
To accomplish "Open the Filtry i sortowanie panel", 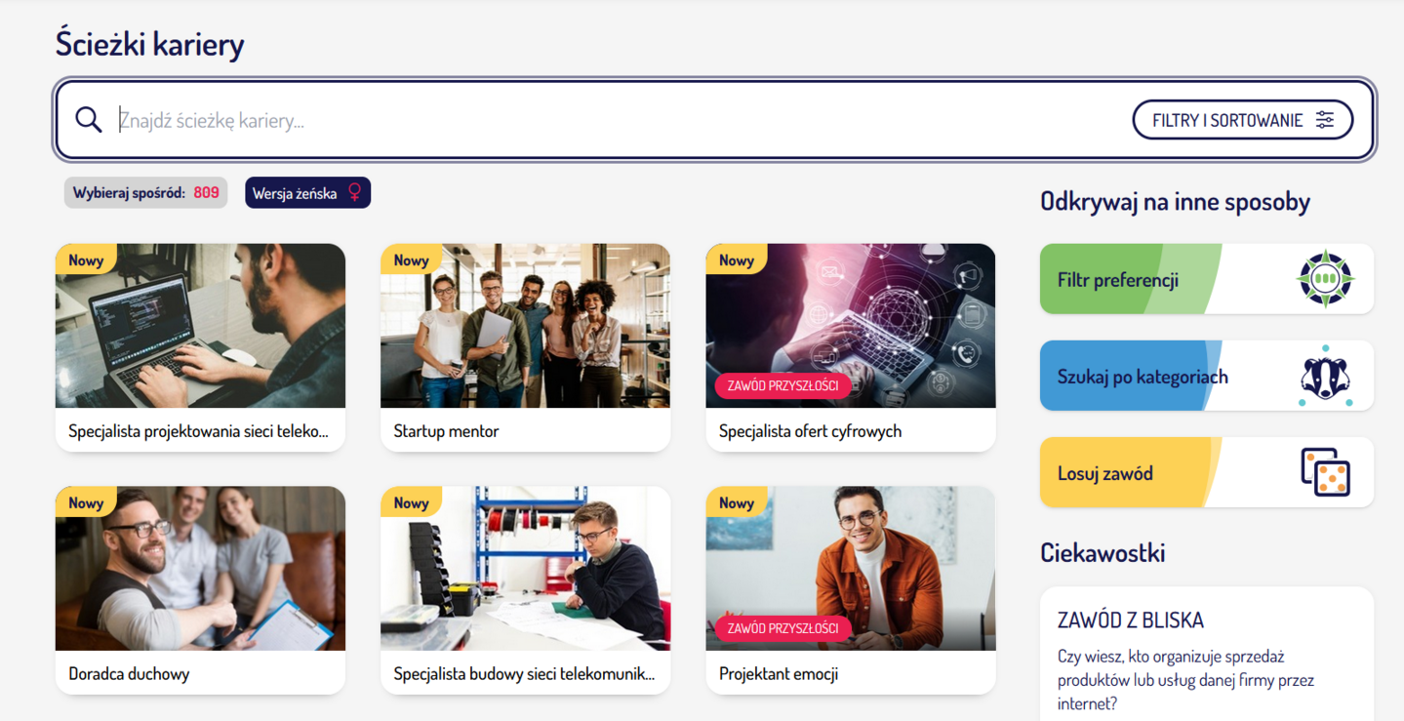I will (1241, 120).
